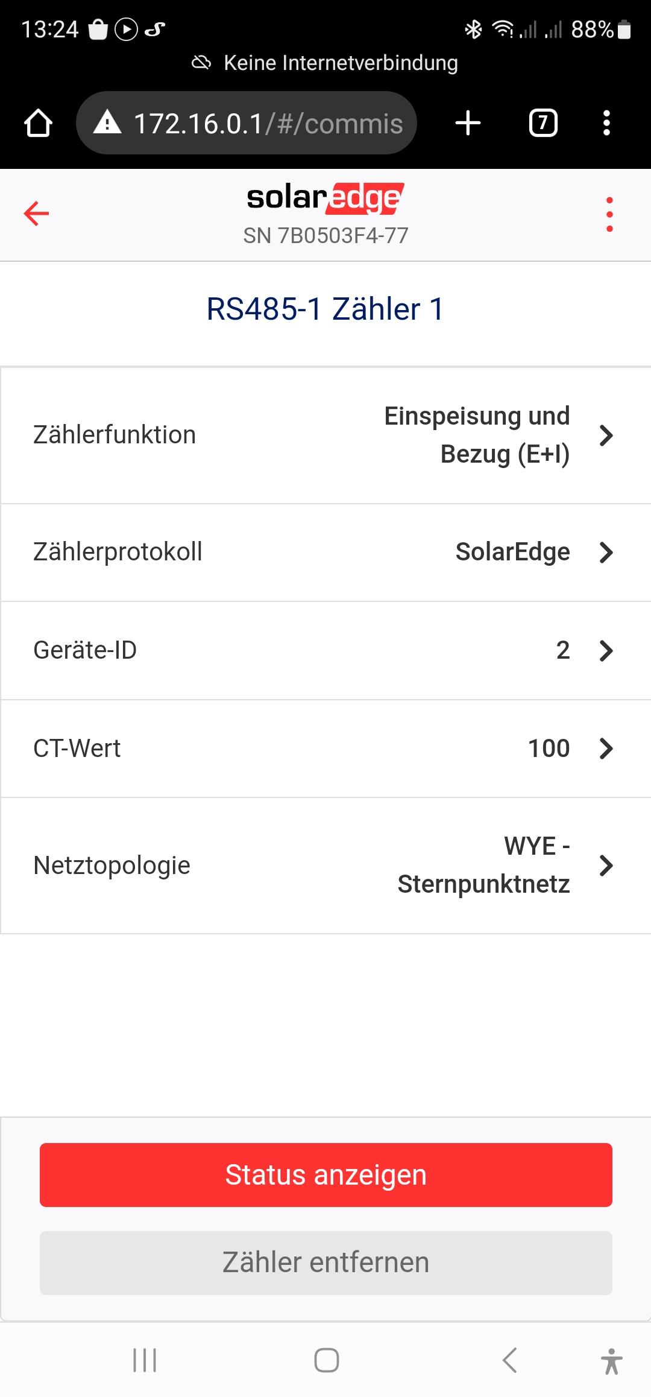Open the browser three-dot overflow menu
Viewport: 651px width, 1397px height.
pos(606,123)
